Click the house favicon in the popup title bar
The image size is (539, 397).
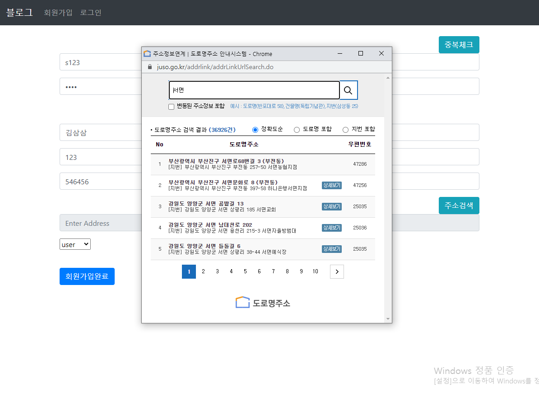coord(147,53)
